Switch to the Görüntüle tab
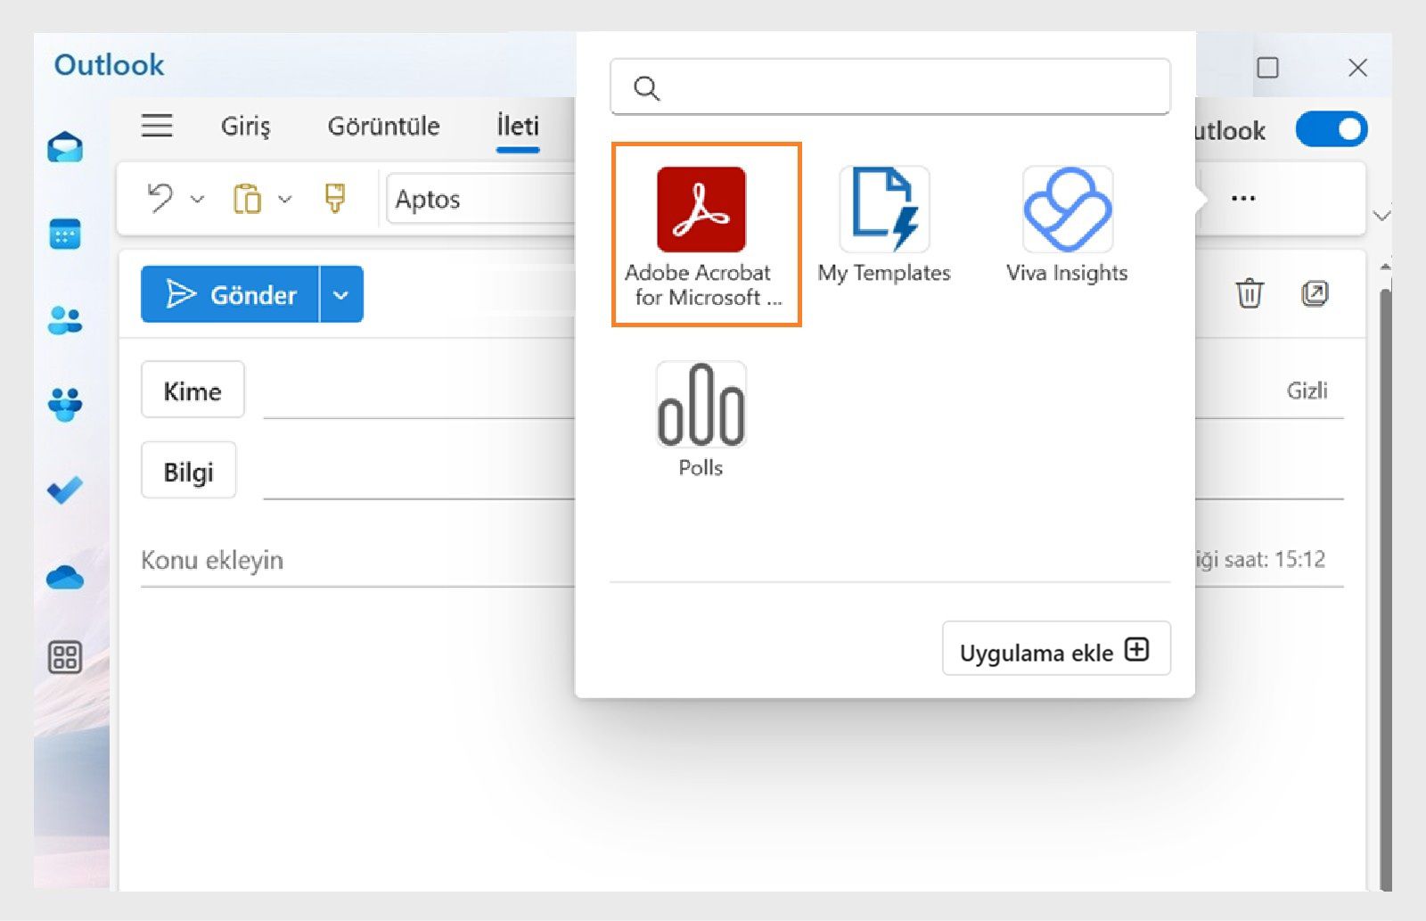Viewport: 1426px width, 921px height. 383,126
